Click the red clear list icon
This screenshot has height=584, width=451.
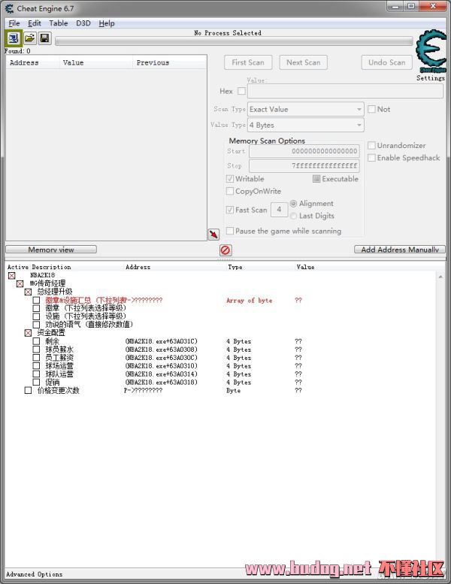pos(225,250)
